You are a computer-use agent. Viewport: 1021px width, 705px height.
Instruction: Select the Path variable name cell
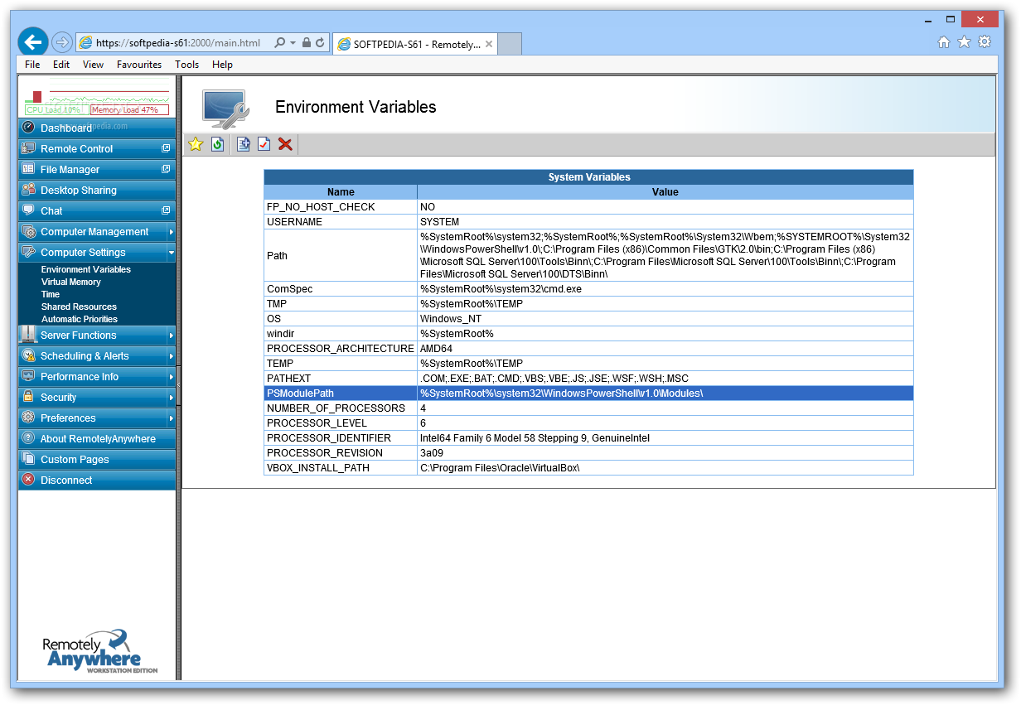(341, 256)
